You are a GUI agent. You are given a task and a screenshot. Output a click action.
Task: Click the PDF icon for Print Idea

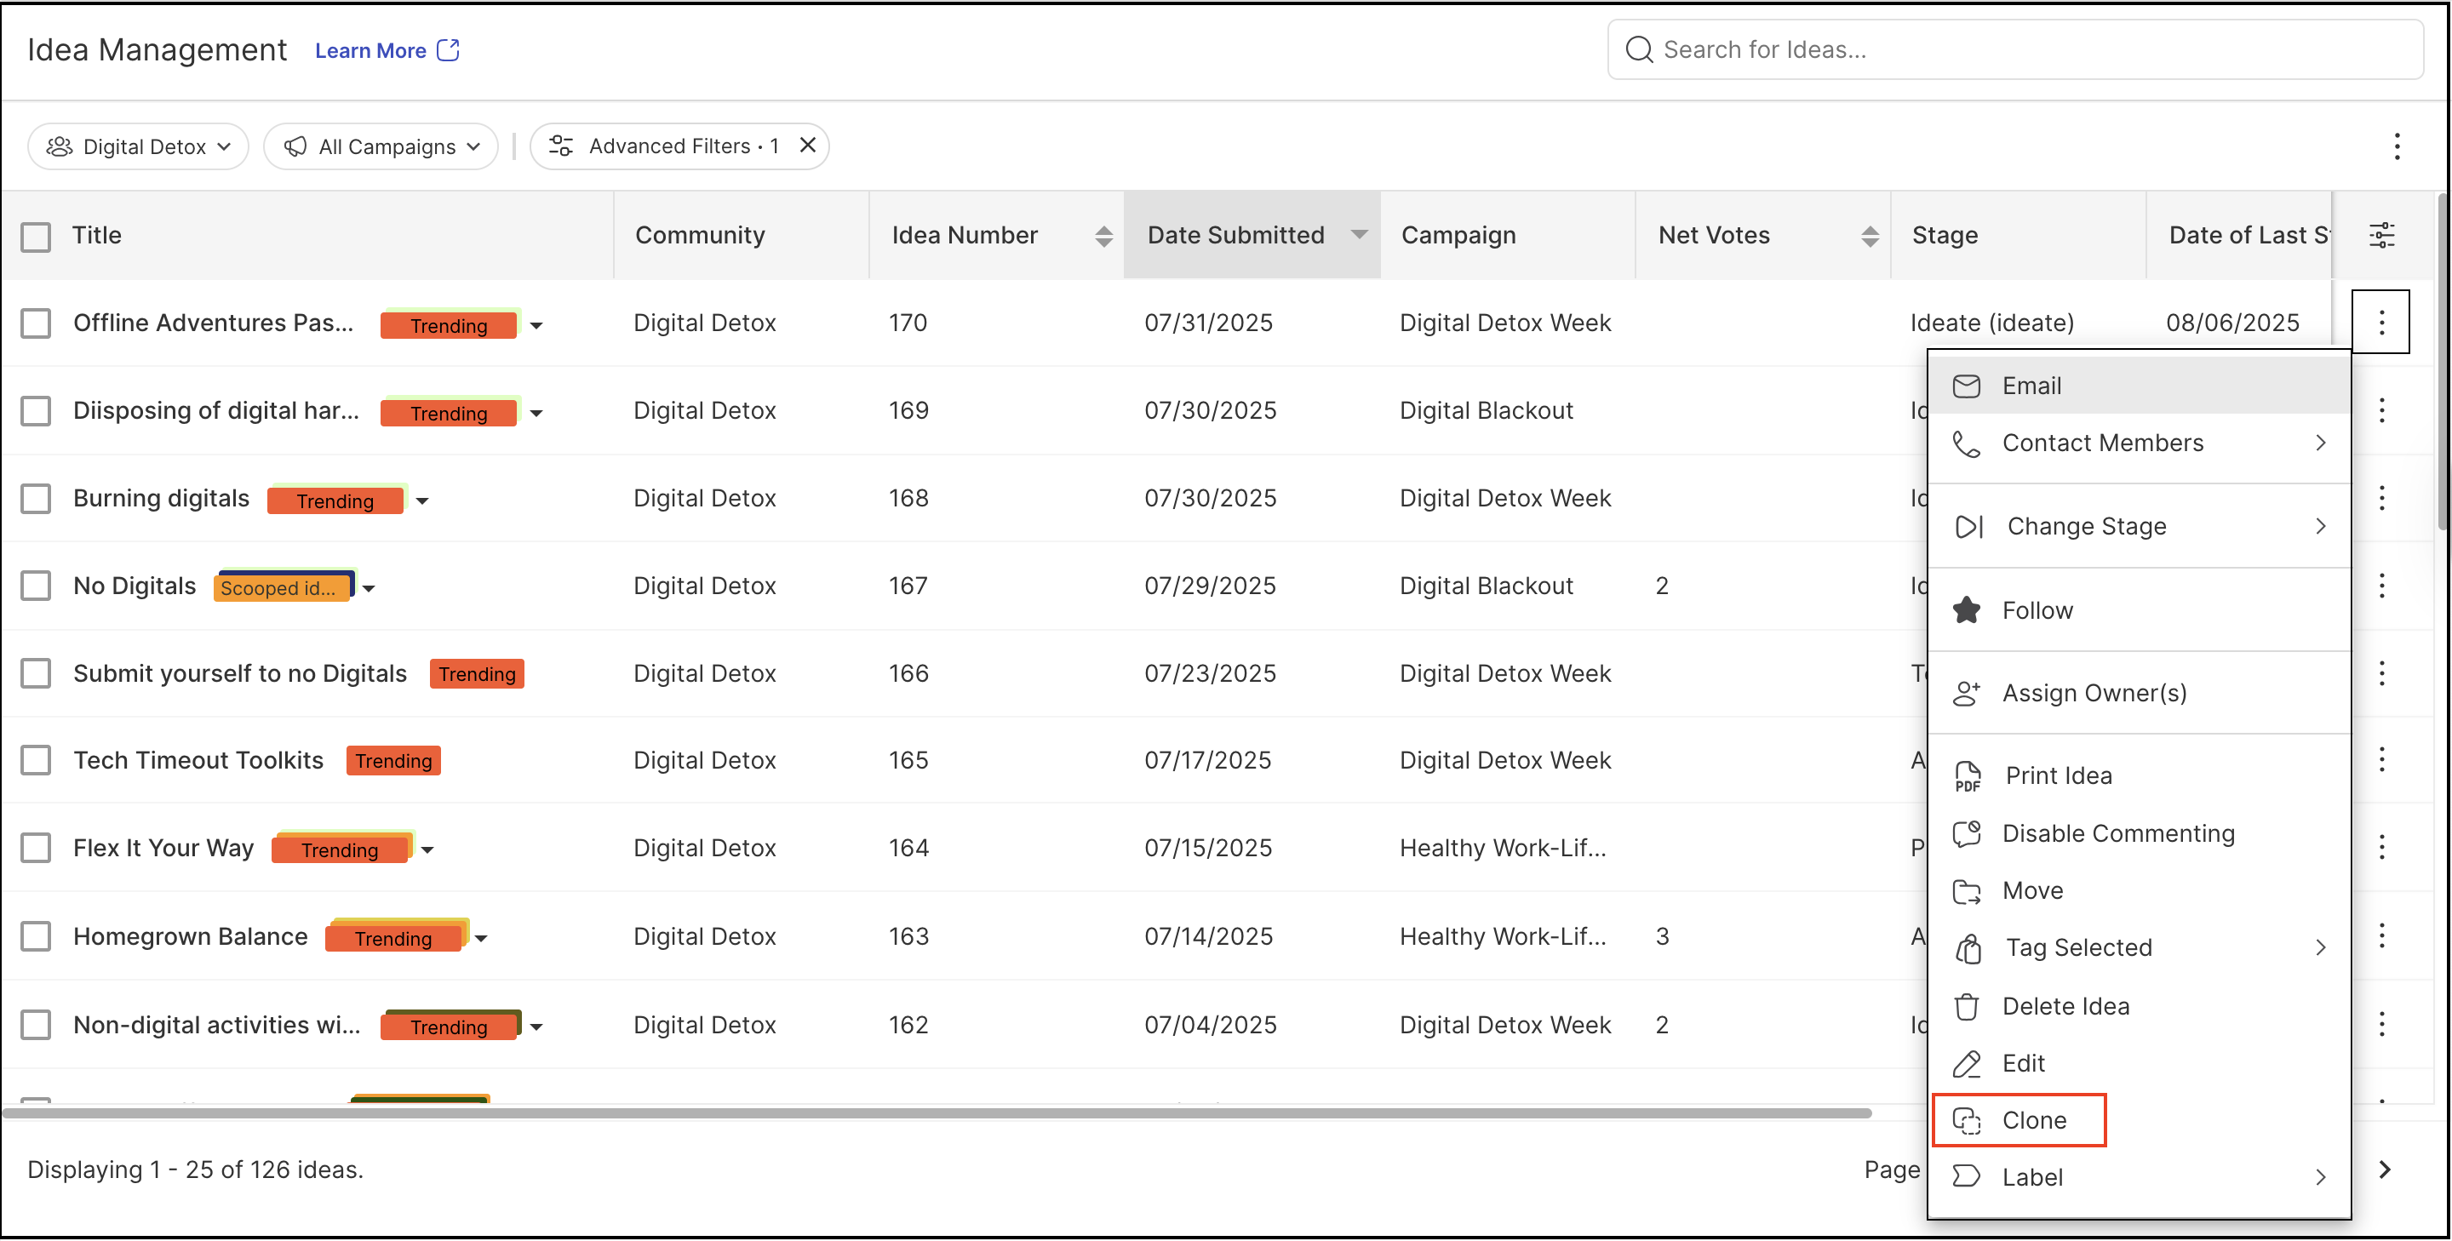tap(1968, 776)
